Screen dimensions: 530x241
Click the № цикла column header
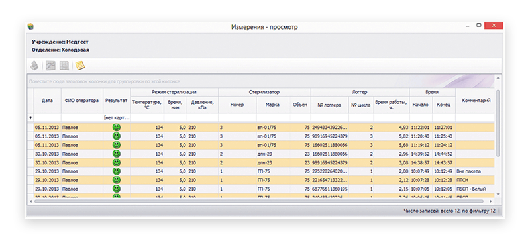pyautogui.click(x=361, y=105)
